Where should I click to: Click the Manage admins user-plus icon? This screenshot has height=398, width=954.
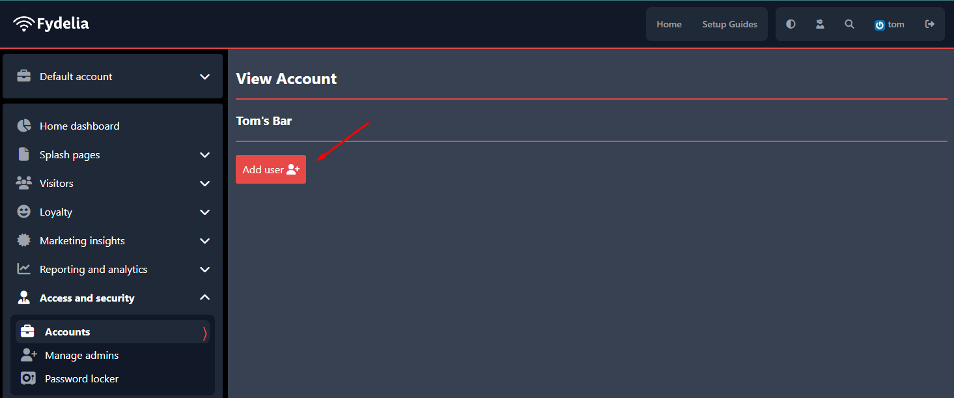click(29, 355)
